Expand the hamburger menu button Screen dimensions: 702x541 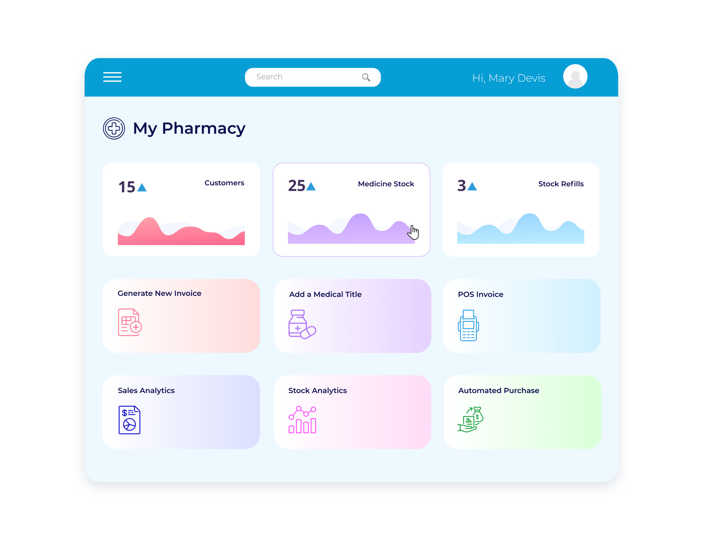pyautogui.click(x=113, y=77)
